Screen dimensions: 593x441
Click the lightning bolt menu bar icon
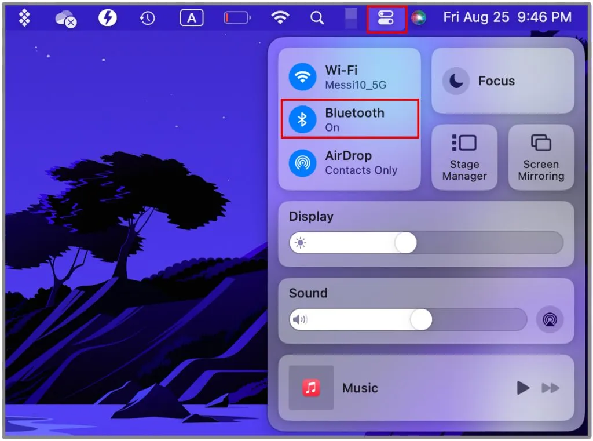coord(107,17)
